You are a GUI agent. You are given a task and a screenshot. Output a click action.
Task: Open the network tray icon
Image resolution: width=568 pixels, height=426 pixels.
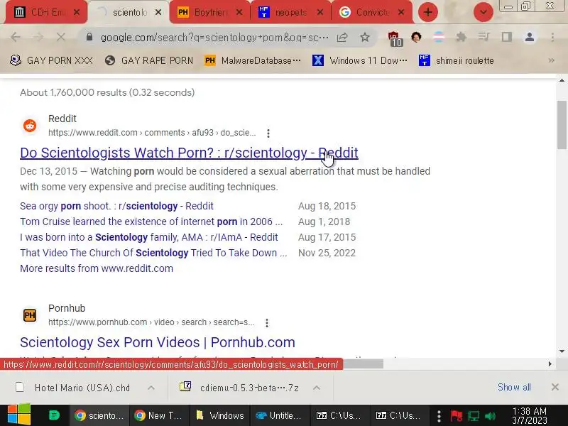474,416
